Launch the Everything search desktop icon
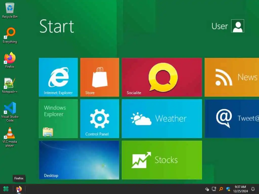This screenshot has width=259, height=194. [10, 35]
